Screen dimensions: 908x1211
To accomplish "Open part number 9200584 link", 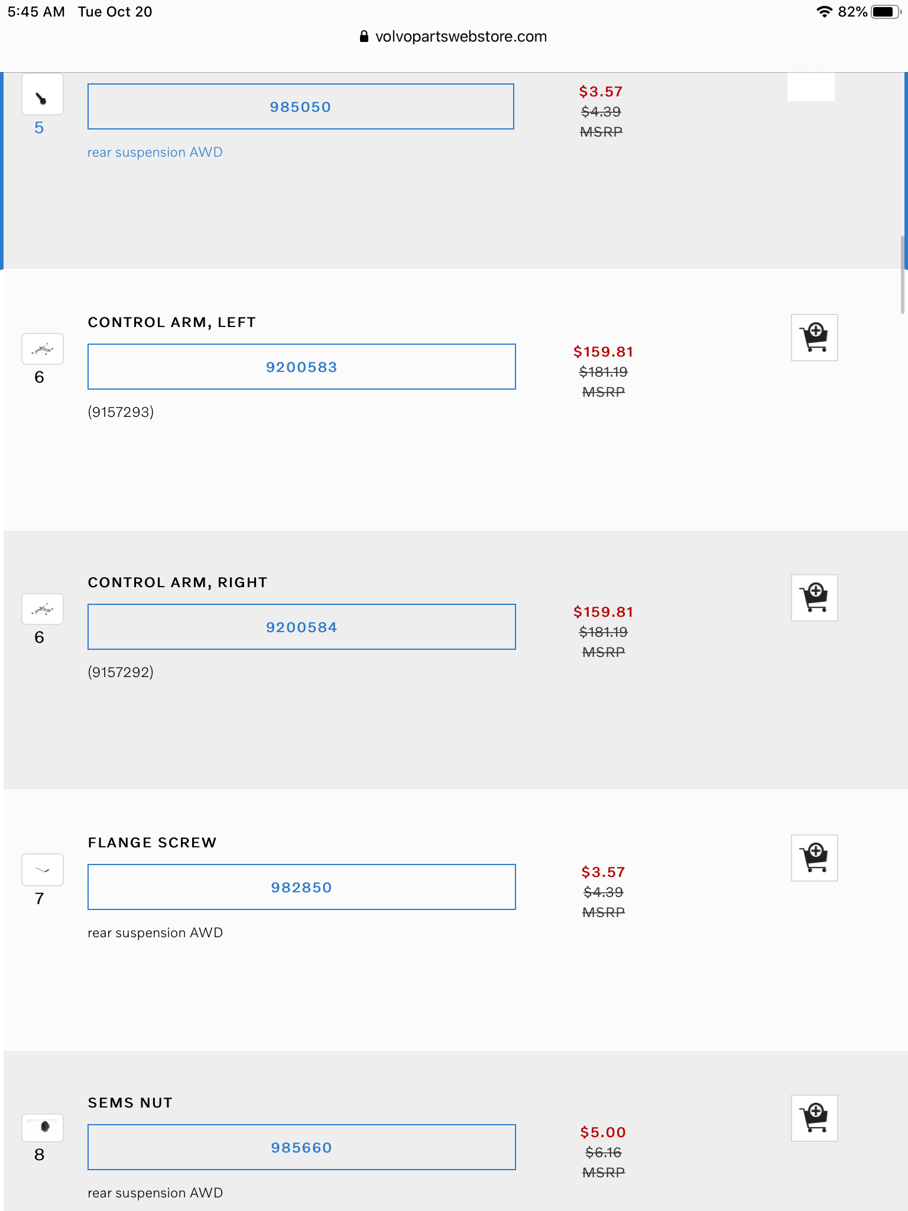I will (x=301, y=627).
